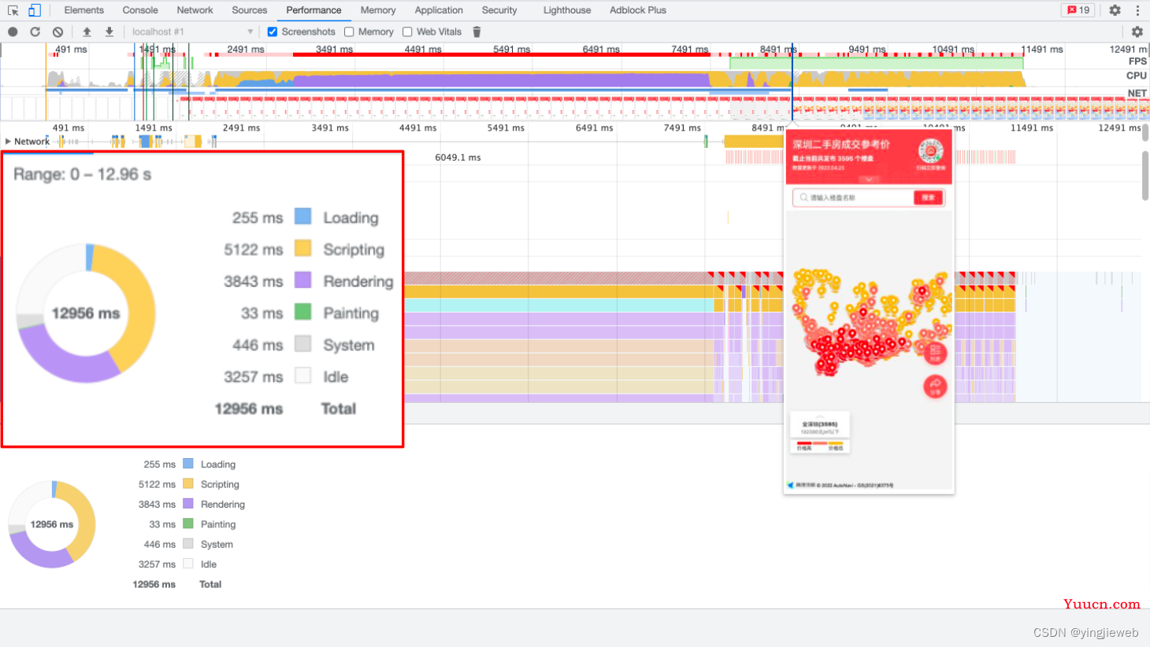The width and height of the screenshot is (1150, 647).
Task: Enable the Screenshots checkbox
Action: point(272,31)
